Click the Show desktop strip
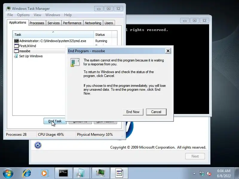 pyautogui.click(x=237, y=173)
